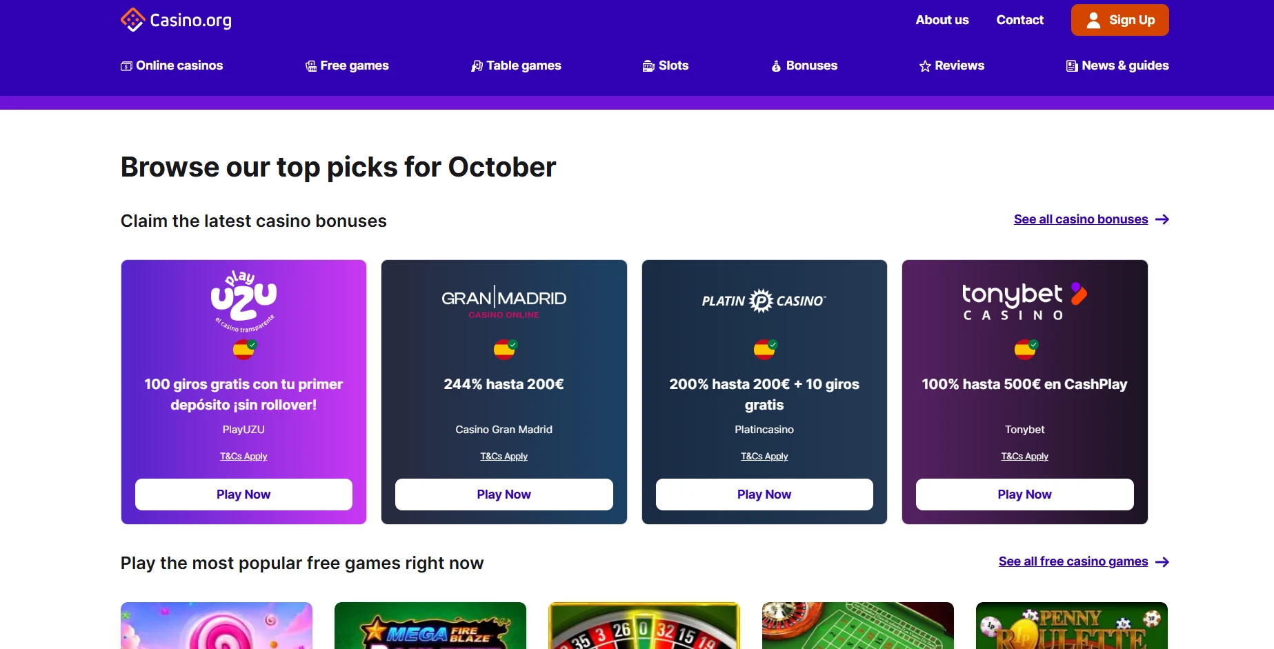Image resolution: width=1274 pixels, height=649 pixels.
Task: Open the Slots menu item
Action: click(x=666, y=66)
